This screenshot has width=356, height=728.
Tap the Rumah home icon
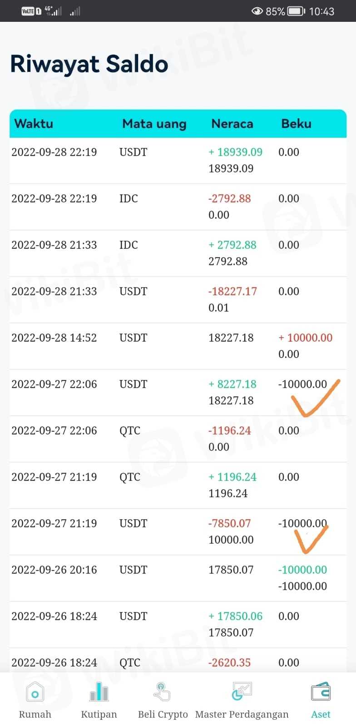coord(35,693)
